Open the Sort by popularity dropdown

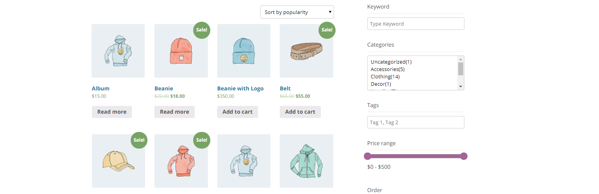click(297, 12)
